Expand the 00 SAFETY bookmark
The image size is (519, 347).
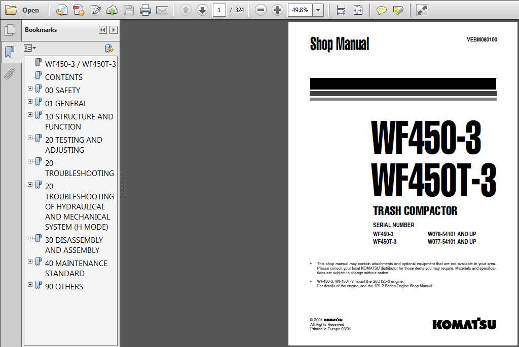click(x=30, y=89)
